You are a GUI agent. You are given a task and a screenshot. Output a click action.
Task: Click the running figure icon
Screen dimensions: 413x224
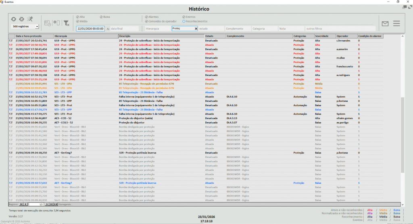[30, 19]
